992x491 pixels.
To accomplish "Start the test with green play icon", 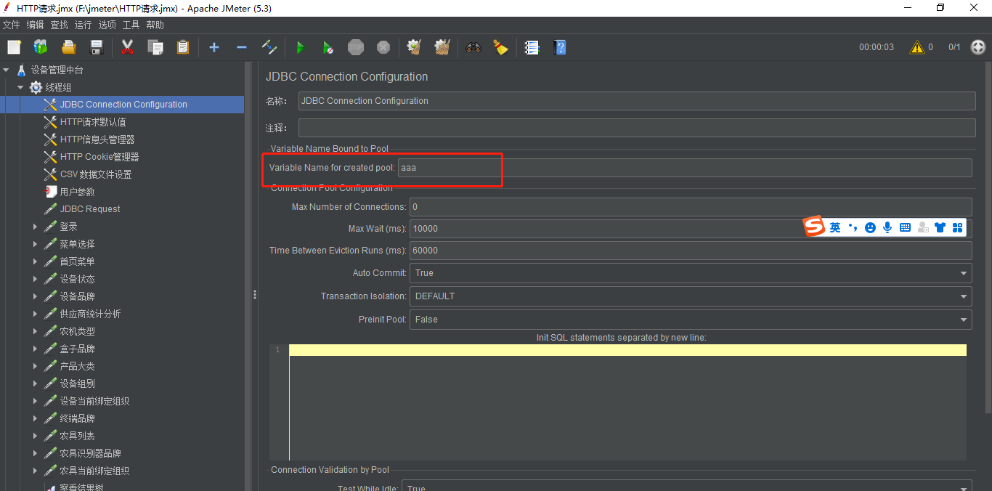I will pyautogui.click(x=300, y=47).
